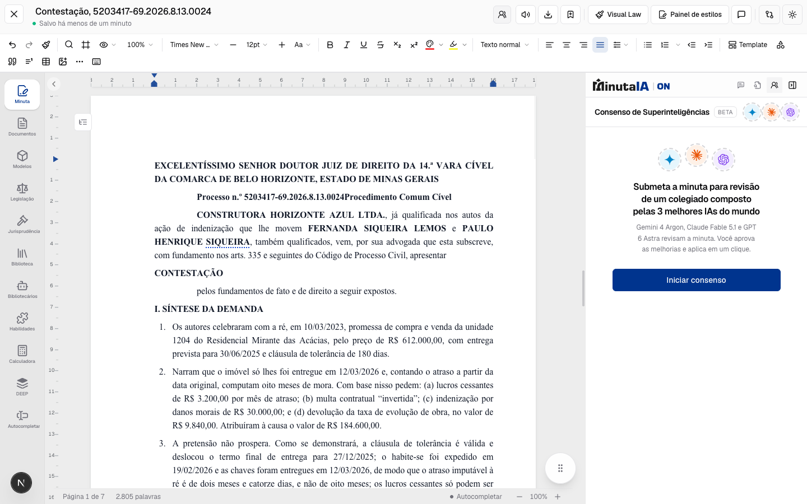807x504 pixels.
Task: Open the Jurisprudência gavel icon
Action: [22, 224]
